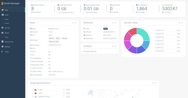Open the Rules submenu item
This screenshot has height=98, width=188.
pyautogui.click(x=6, y=19)
